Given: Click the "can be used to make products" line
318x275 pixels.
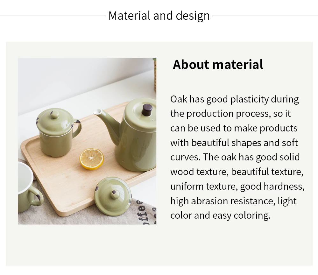Looking at the screenshot, I should click(234, 128).
